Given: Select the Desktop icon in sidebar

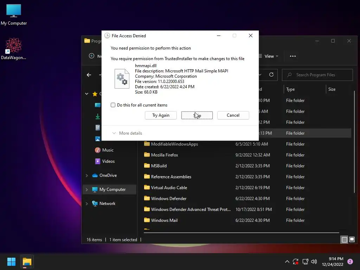Looking at the screenshot, I should click(x=98, y=105).
